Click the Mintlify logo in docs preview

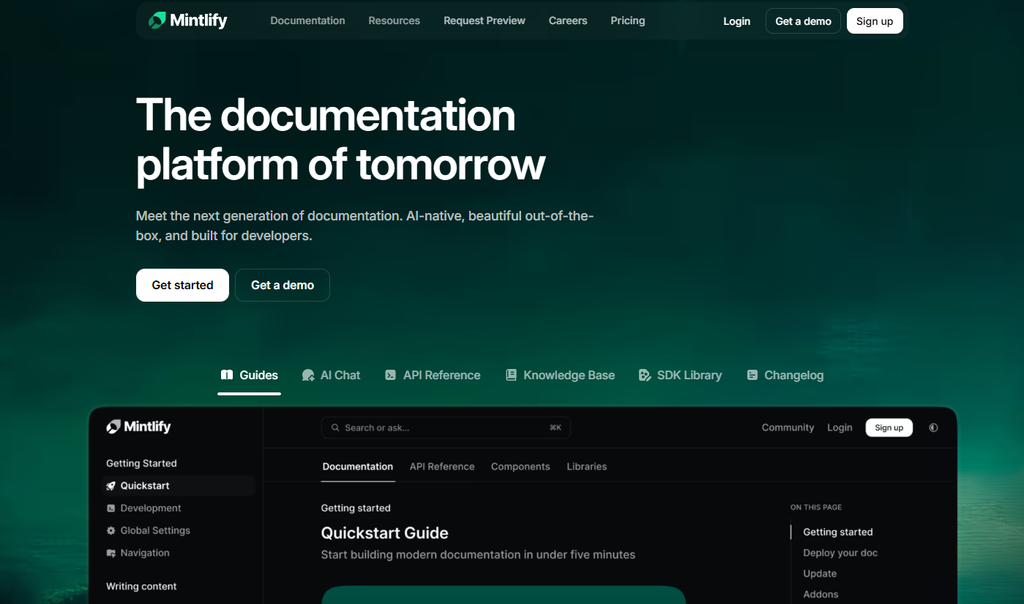138,427
